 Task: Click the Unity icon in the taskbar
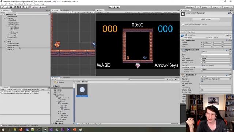tap(45, 129)
